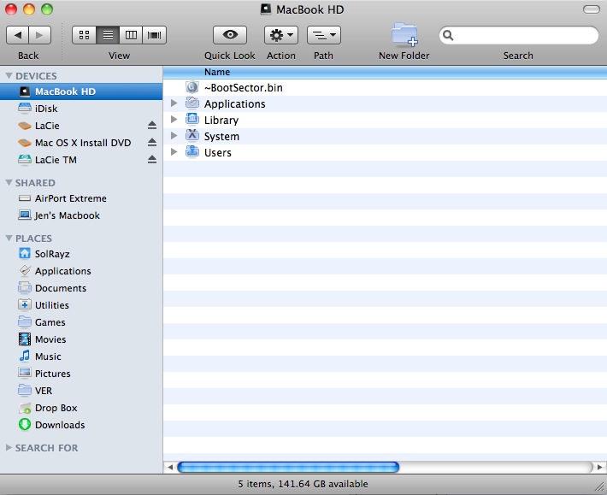
Task: Select the Applications folder row
Action: [x=386, y=103]
